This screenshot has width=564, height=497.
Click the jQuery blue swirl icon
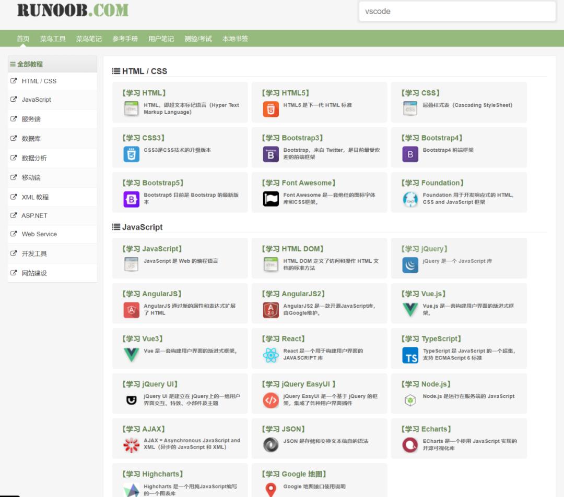pos(410,265)
